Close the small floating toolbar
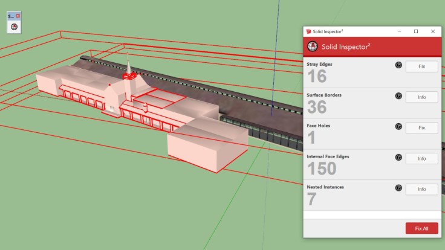The height and width of the screenshot is (250, 445). coord(18,15)
